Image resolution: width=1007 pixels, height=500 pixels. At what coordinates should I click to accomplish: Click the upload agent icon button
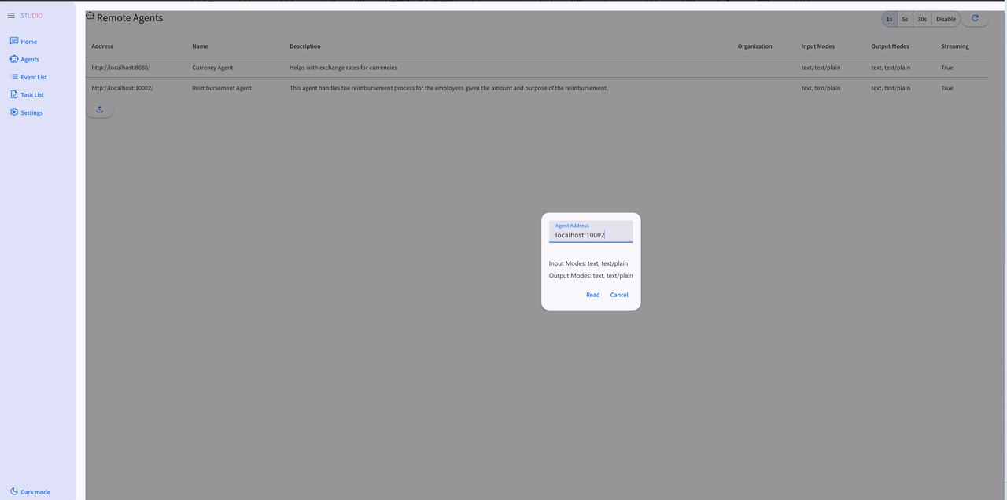tap(100, 110)
